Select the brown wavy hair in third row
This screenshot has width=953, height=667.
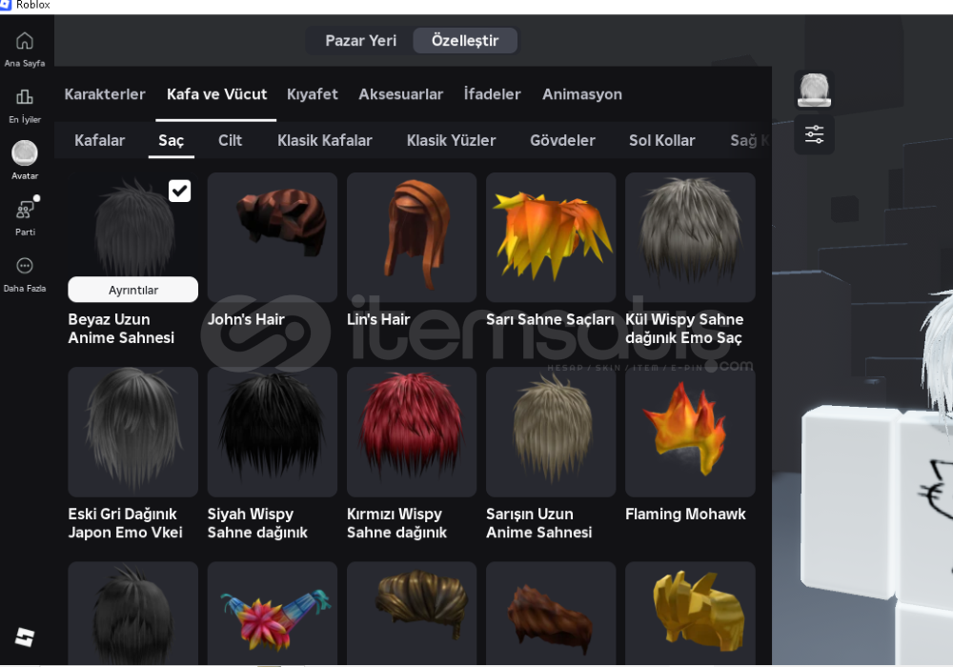[x=551, y=614]
